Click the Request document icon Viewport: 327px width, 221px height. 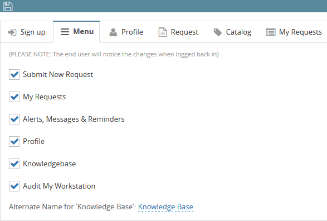[163, 32]
